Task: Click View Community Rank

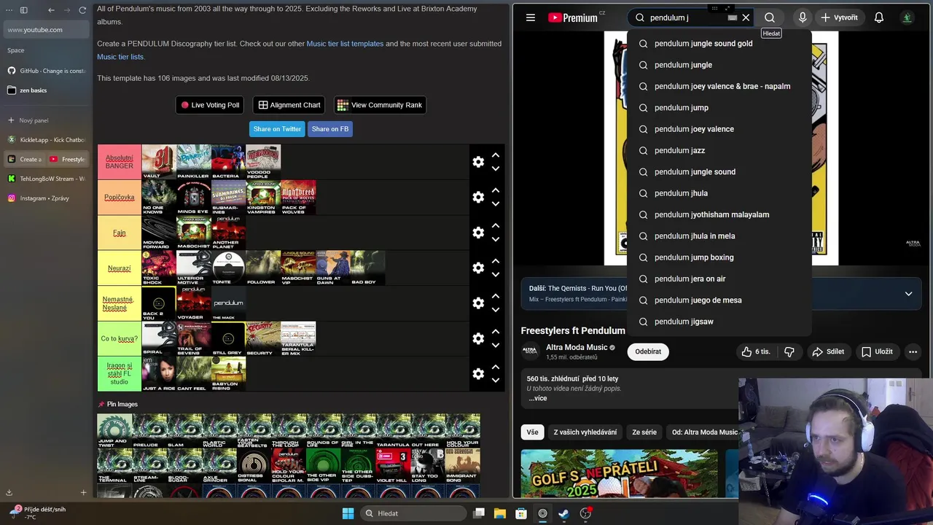Action: point(380,105)
